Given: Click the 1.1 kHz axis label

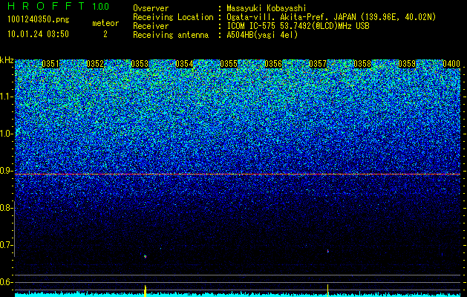Looking at the screenshot, I should (7, 97).
